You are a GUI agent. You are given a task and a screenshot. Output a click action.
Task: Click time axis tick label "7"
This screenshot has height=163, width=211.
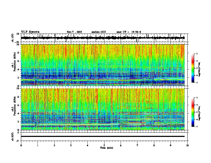click(x=137, y=145)
